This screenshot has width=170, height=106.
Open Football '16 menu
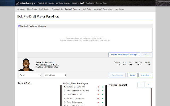coord(42,3)
